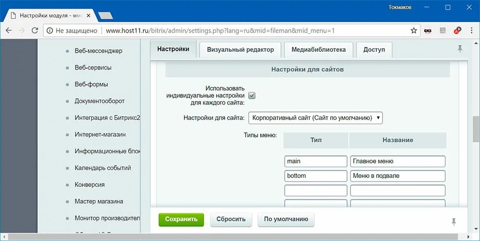Click the Тип column header
480x241 pixels.
click(316, 140)
